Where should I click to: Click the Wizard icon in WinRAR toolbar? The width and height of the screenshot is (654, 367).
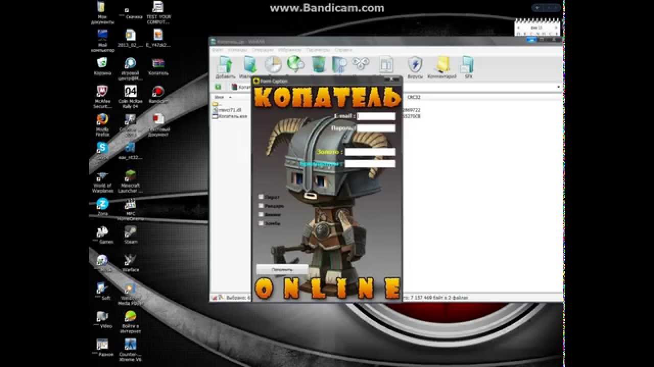click(x=362, y=65)
